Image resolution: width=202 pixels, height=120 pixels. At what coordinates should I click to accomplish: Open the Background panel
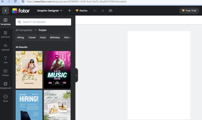point(6,86)
